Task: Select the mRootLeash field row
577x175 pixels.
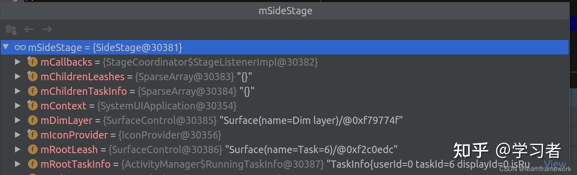Action: (69, 150)
